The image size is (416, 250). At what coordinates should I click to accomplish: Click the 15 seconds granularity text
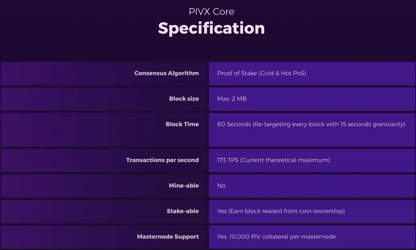(x=373, y=124)
